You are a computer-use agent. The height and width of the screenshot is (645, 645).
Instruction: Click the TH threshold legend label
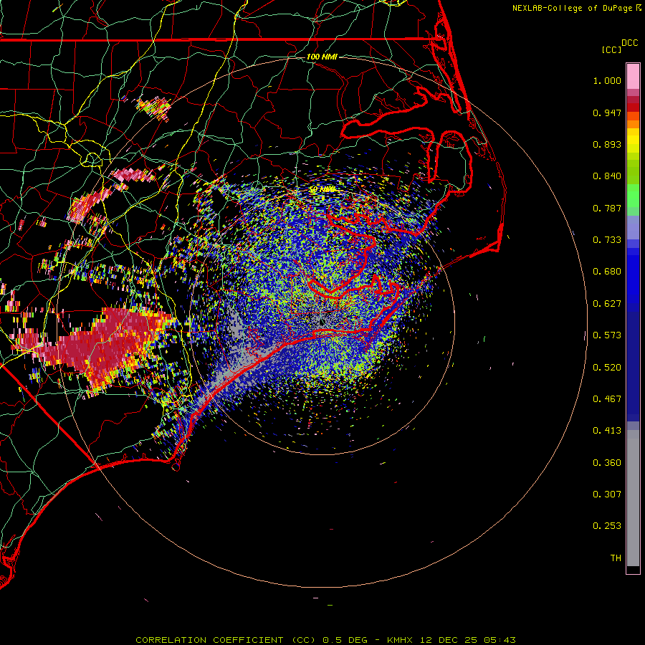click(616, 558)
